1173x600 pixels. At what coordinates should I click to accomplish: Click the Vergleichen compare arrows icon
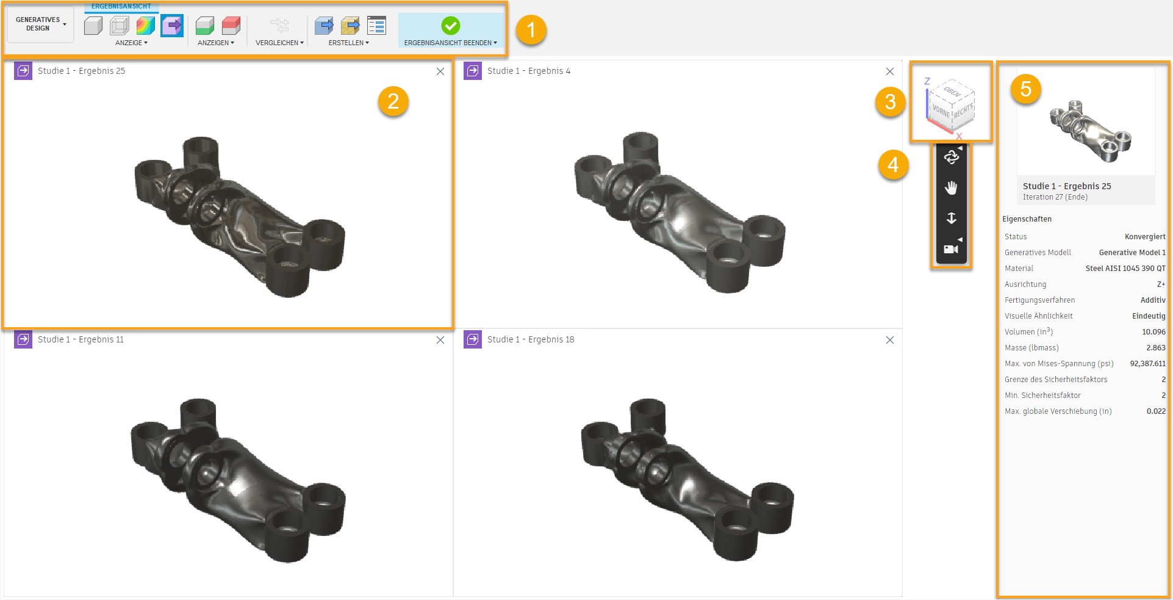point(279,26)
